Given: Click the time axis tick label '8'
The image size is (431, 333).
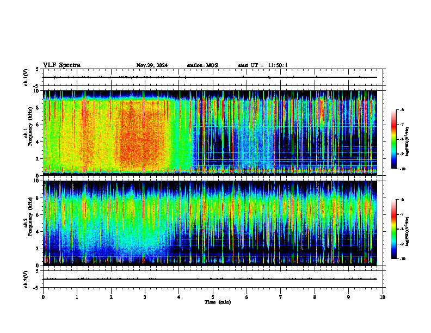Looking at the screenshot, I should coord(315,297).
